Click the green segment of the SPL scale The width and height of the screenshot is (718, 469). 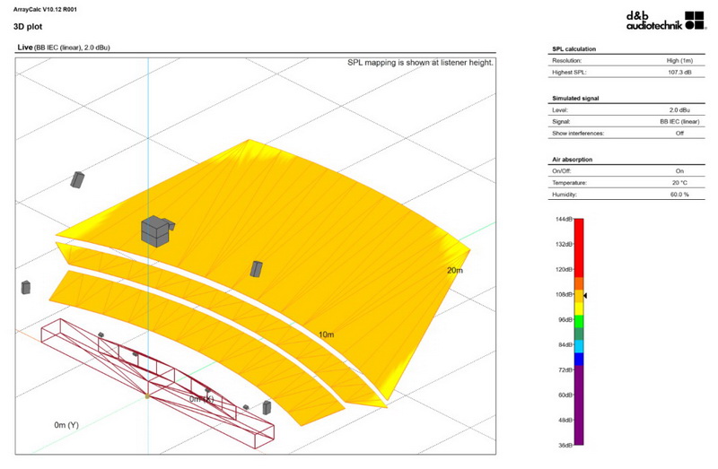click(x=579, y=320)
